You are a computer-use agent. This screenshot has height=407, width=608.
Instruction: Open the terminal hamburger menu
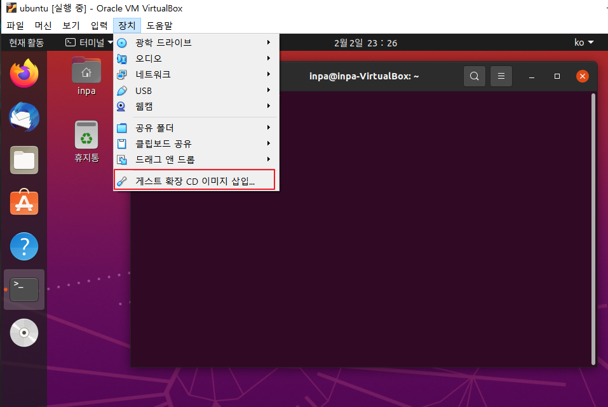pyautogui.click(x=501, y=76)
